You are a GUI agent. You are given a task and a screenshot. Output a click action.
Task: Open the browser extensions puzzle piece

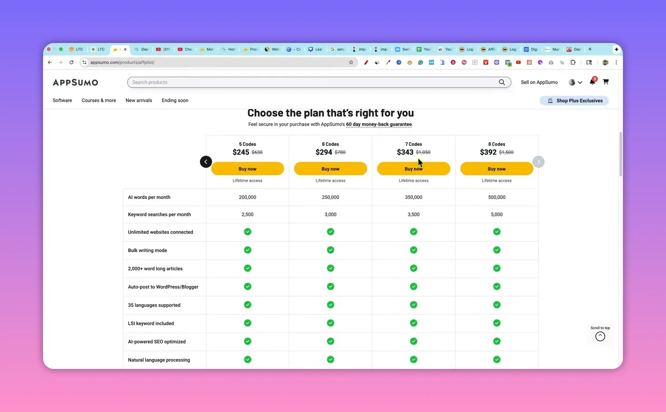click(573, 62)
